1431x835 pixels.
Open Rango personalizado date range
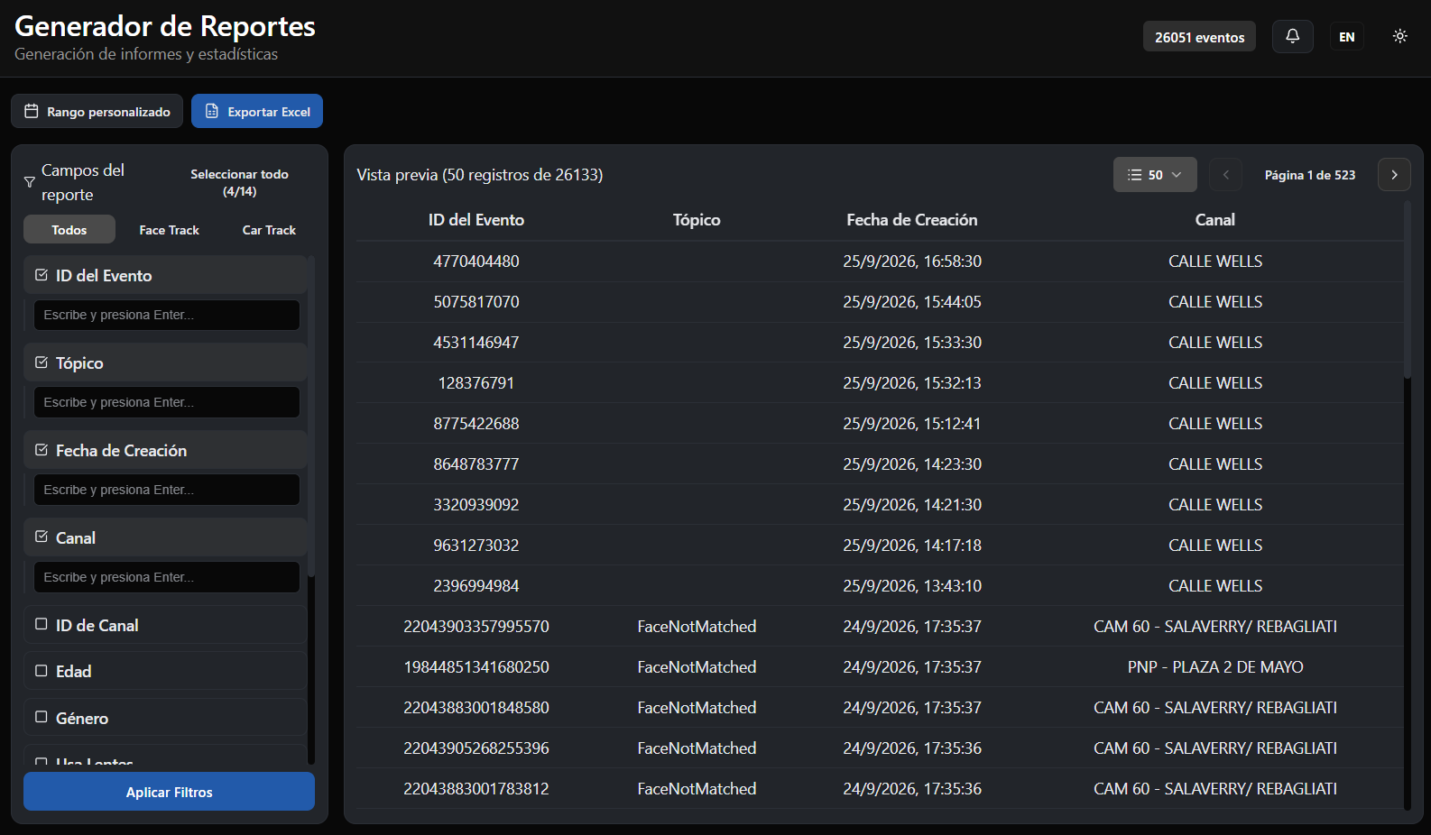coord(97,111)
